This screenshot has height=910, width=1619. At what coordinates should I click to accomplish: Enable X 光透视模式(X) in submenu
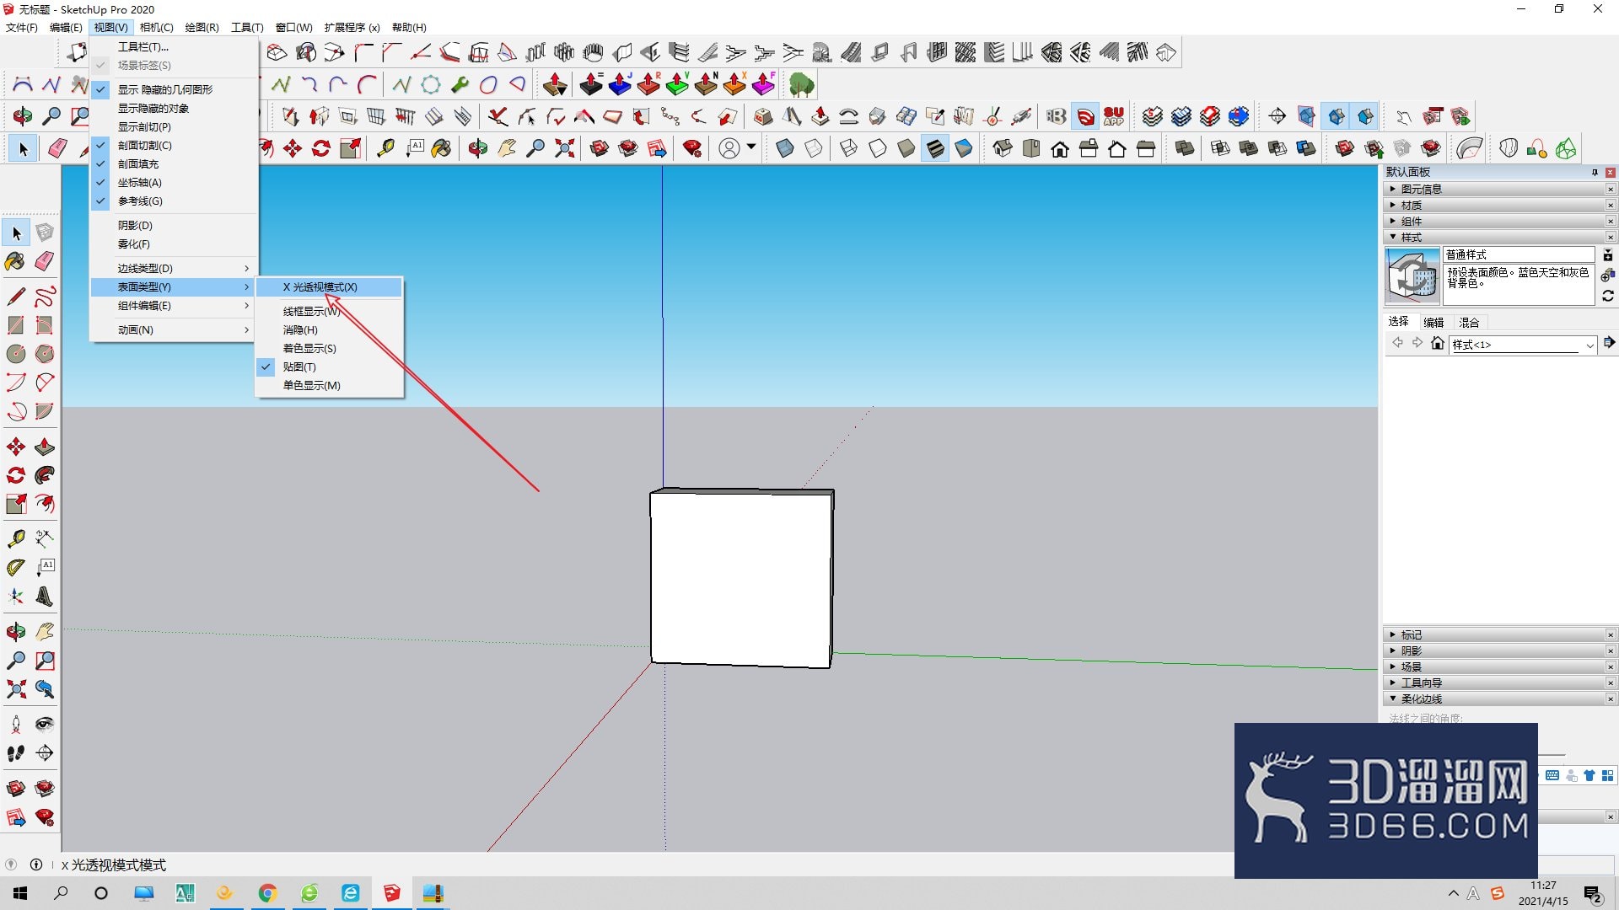click(x=329, y=287)
